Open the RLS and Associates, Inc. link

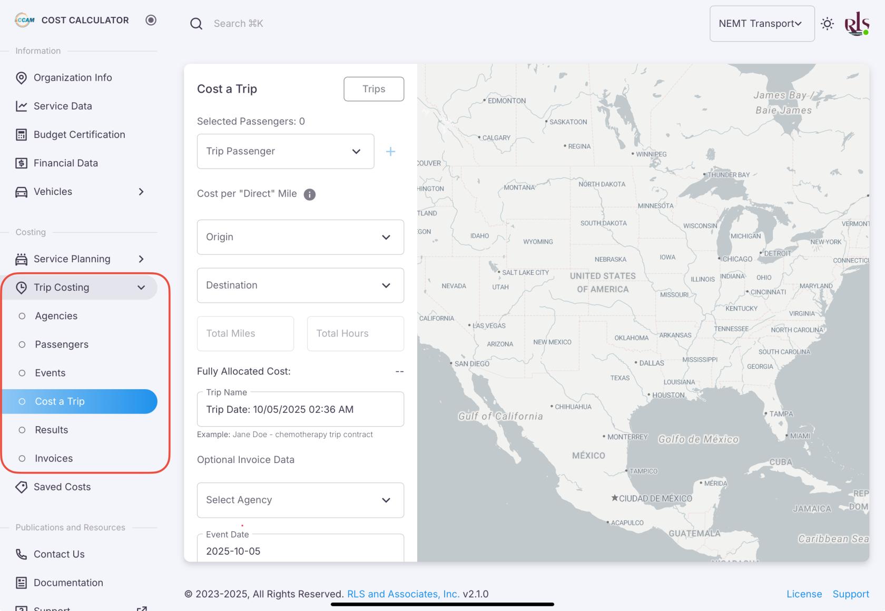(x=403, y=594)
